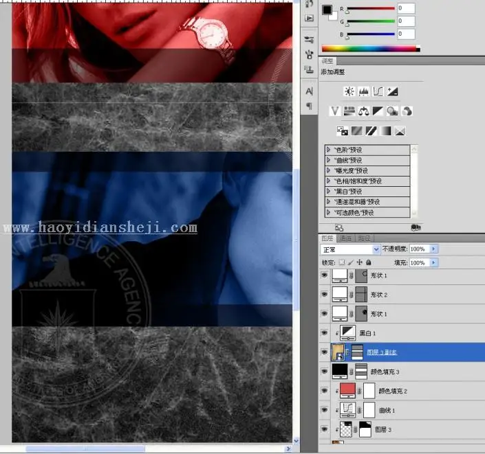This screenshot has width=485, height=454.
Task: Add a Levels adjustment layer
Action: tap(363, 91)
